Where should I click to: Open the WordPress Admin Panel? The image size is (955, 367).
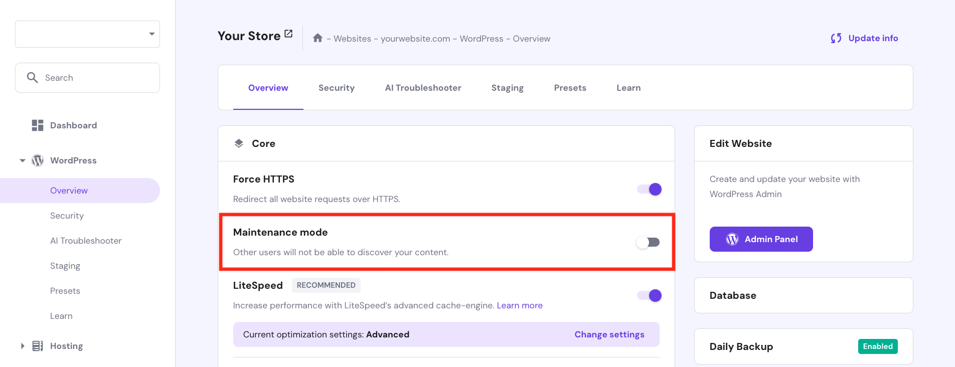click(x=761, y=239)
